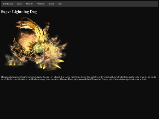This screenshot has height=119, width=159.
Task: Go to the Basics section
Action: (19, 4)
